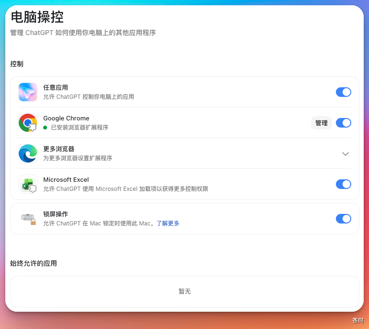Expand the 更多浏览器 chevron
369x329 pixels.
tap(345, 154)
